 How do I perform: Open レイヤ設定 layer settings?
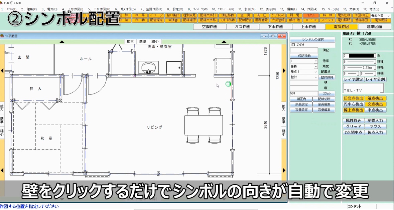point(353,79)
